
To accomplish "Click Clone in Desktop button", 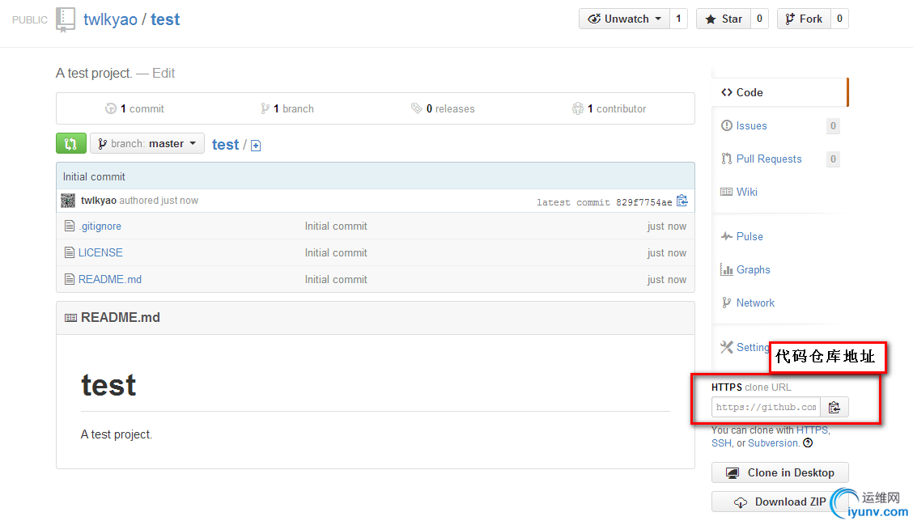I will point(779,472).
